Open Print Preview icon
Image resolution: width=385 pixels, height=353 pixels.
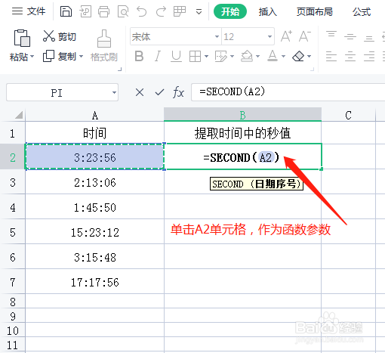point(123,11)
